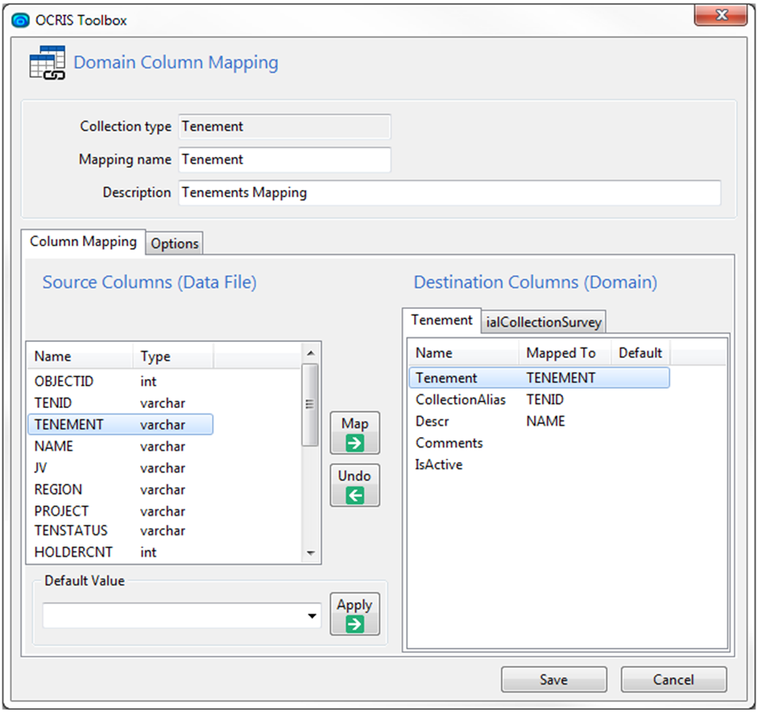Select the Comments destination column row
The image size is (758, 713).
540,443
